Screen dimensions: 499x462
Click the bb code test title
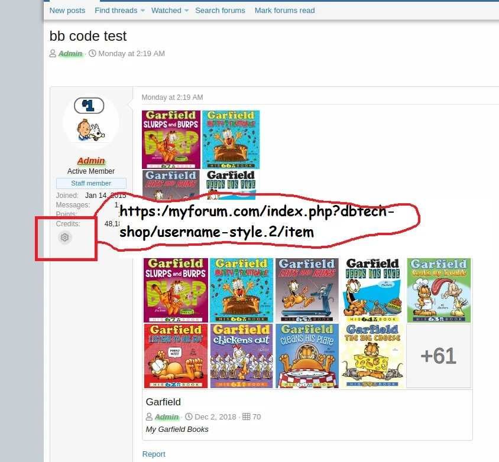coord(88,36)
